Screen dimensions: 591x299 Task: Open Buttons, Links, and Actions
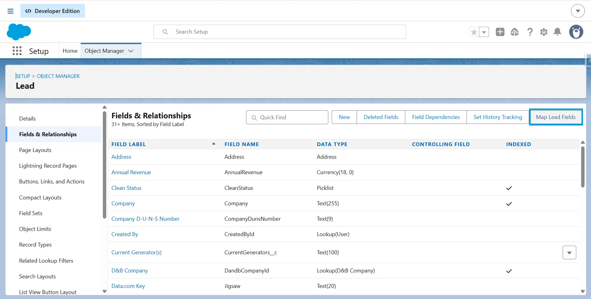coord(52,182)
